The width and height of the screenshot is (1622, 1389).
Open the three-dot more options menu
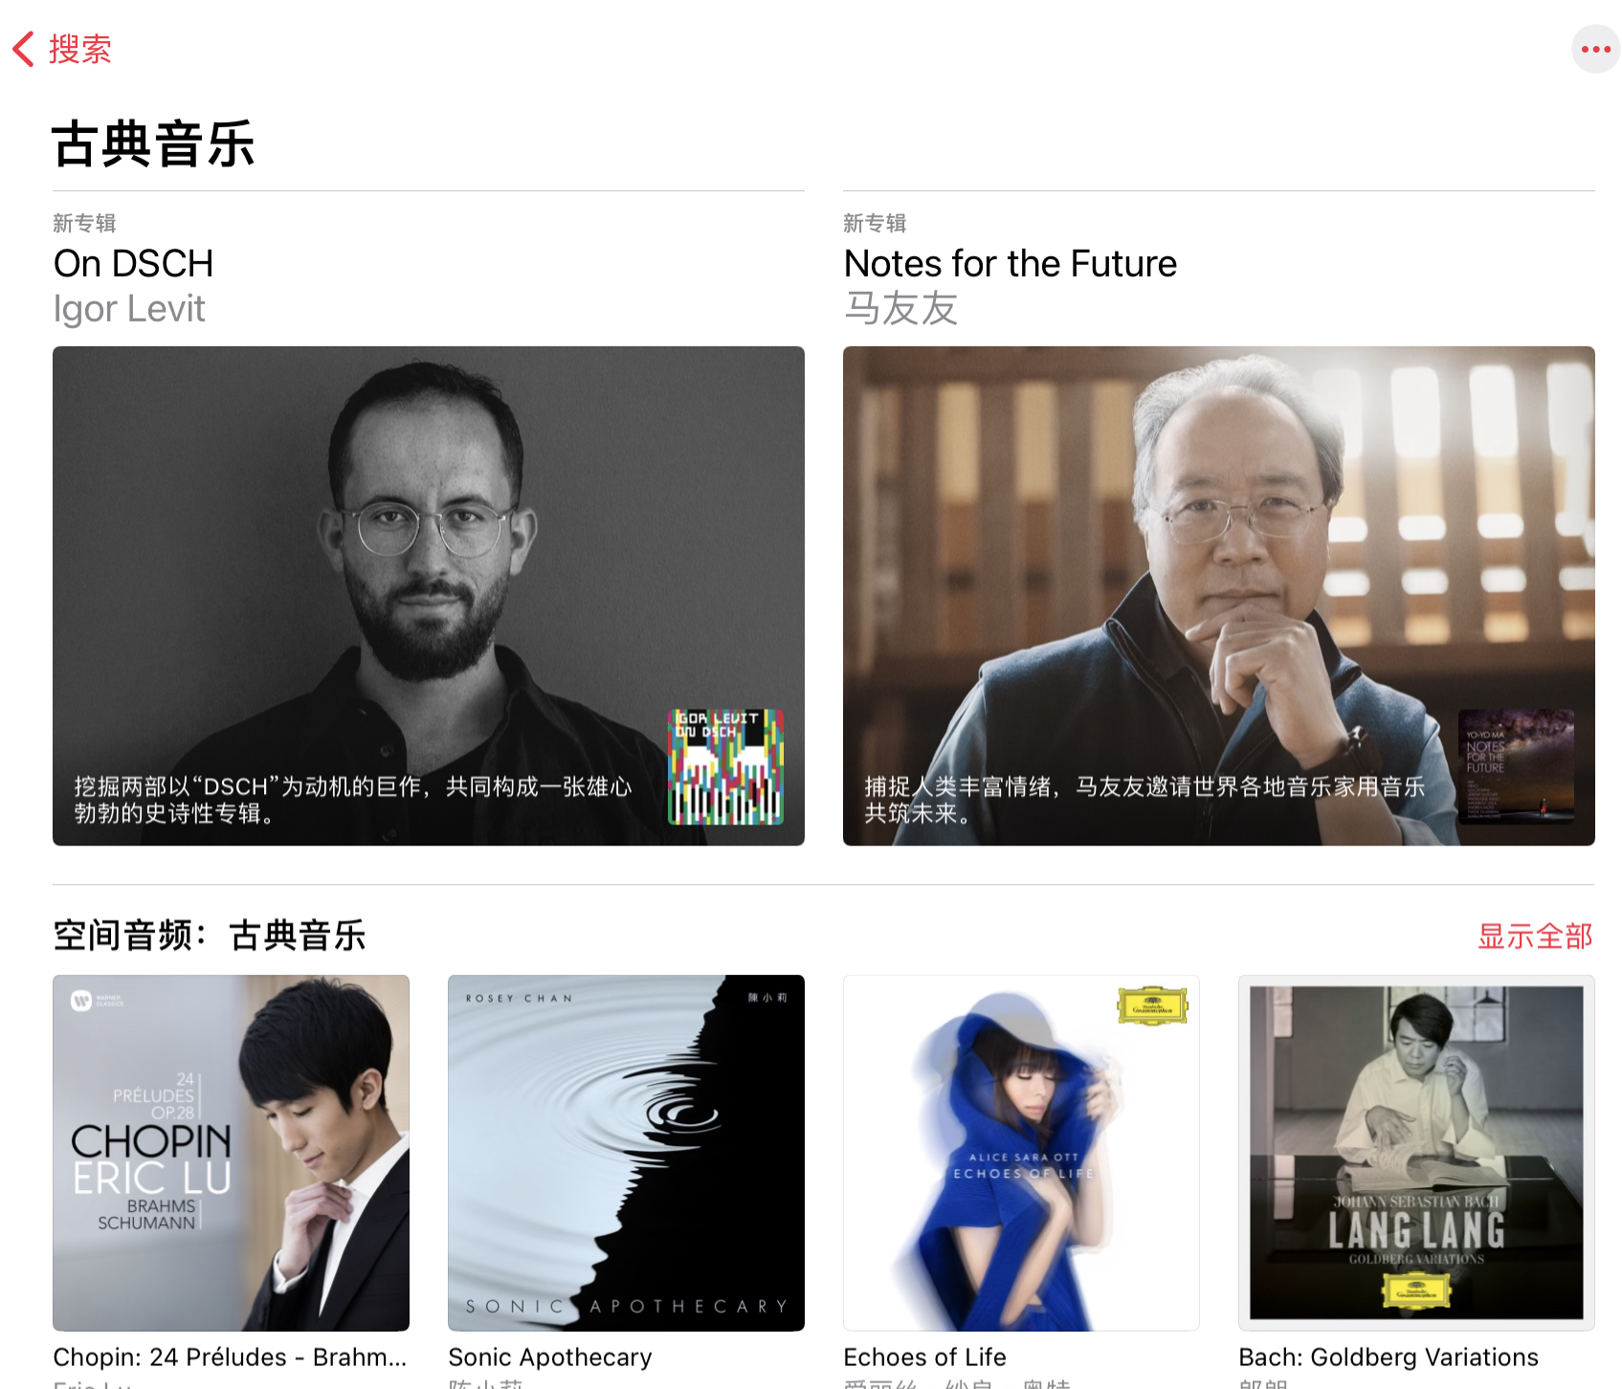pyautogui.click(x=1595, y=49)
